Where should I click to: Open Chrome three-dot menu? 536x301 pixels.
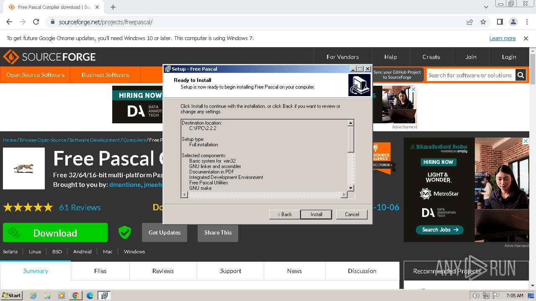[526, 22]
